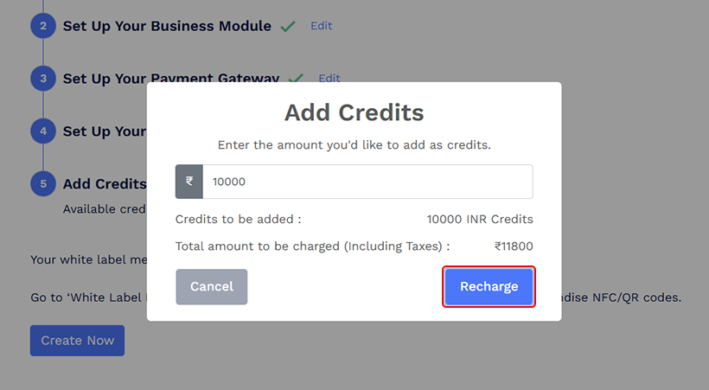709x390 pixels.
Task: Click the step 5 number circle
Action: (43, 184)
